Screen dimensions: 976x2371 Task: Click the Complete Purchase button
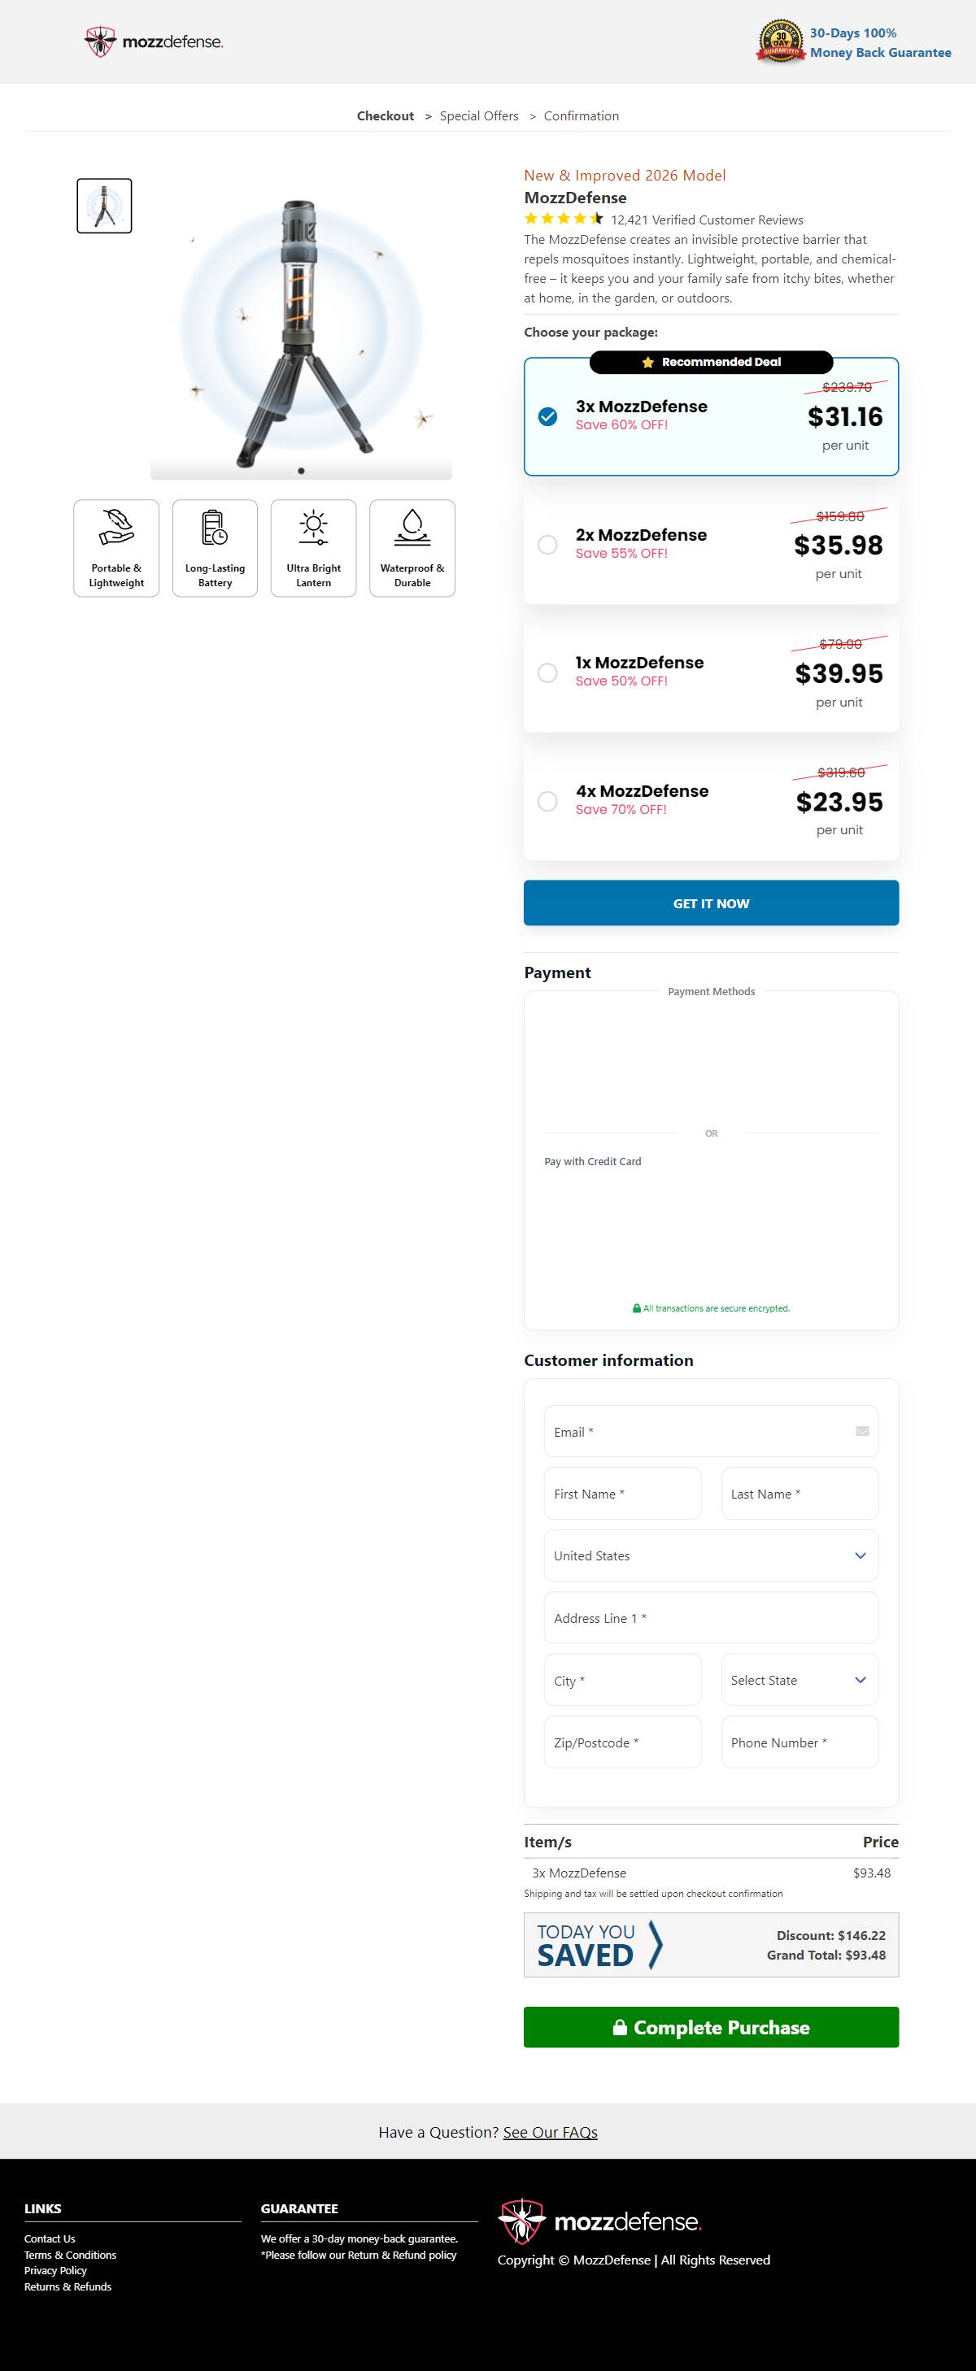coord(711,2027)
